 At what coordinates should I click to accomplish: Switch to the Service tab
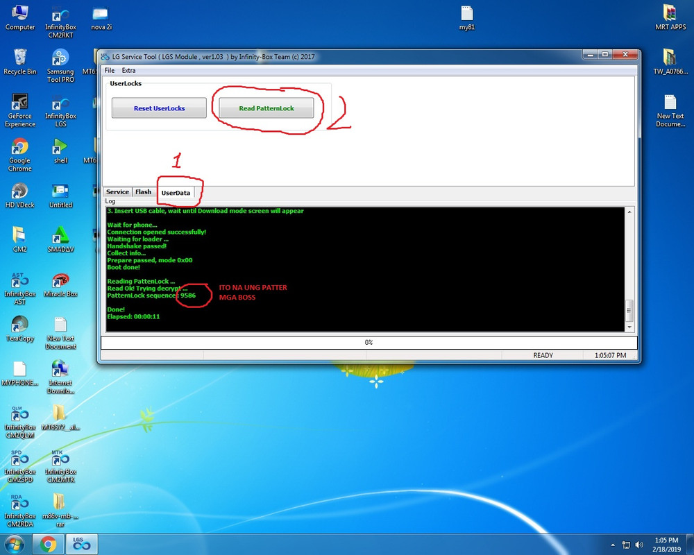pos(117,191)
